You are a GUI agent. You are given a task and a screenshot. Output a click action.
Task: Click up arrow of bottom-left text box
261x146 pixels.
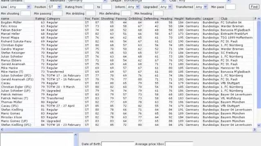pyautogui.click(x=75, y=135)
